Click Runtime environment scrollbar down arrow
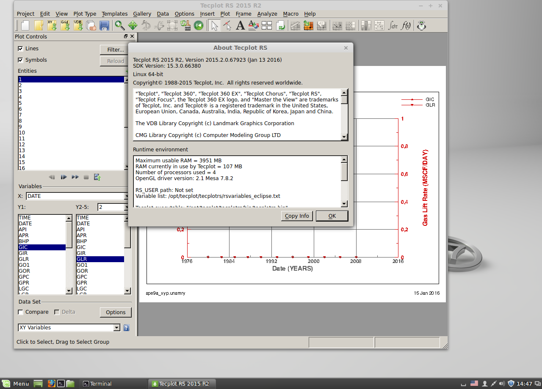Viewport: 542px width, 389px height. point(344,204)
